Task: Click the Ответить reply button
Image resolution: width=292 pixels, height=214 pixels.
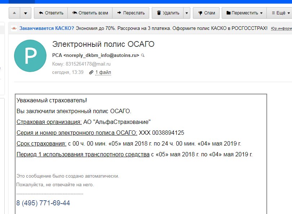Action: [51, 13]
